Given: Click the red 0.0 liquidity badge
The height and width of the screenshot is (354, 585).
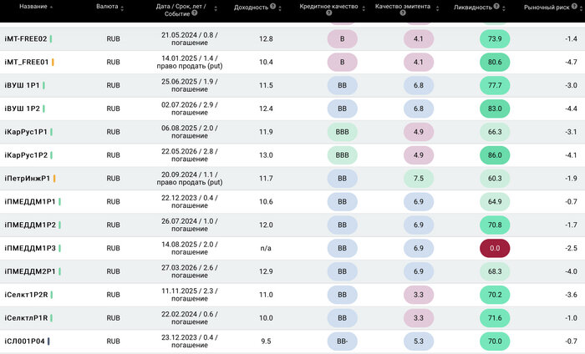Looking at the screenshot, I should [x=495, y=249].
